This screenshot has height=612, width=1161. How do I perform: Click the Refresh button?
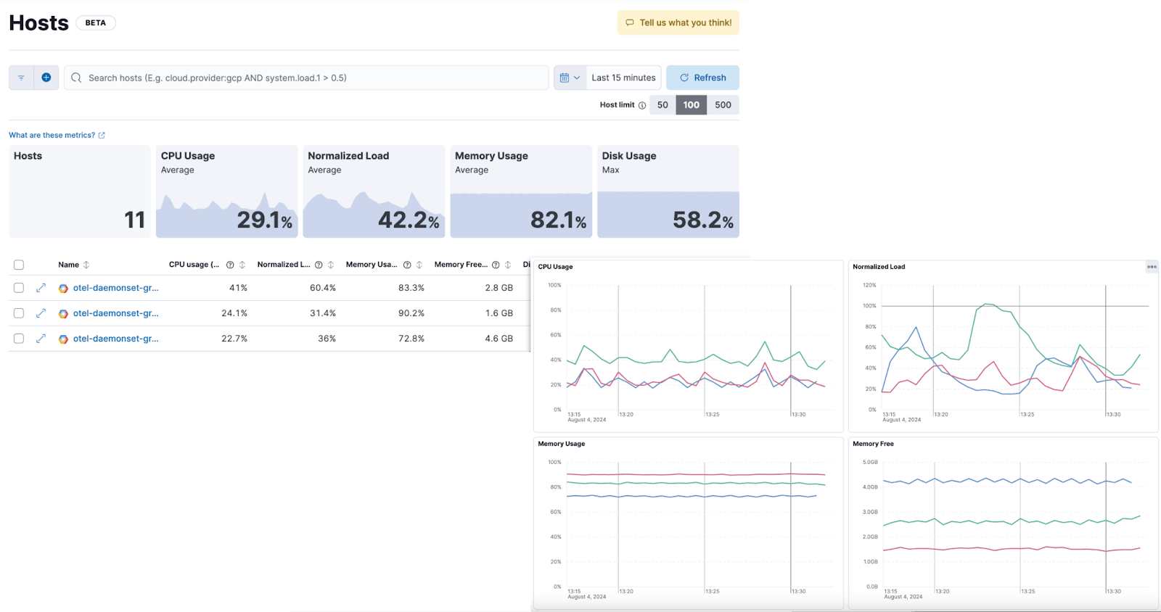[702, 78]
